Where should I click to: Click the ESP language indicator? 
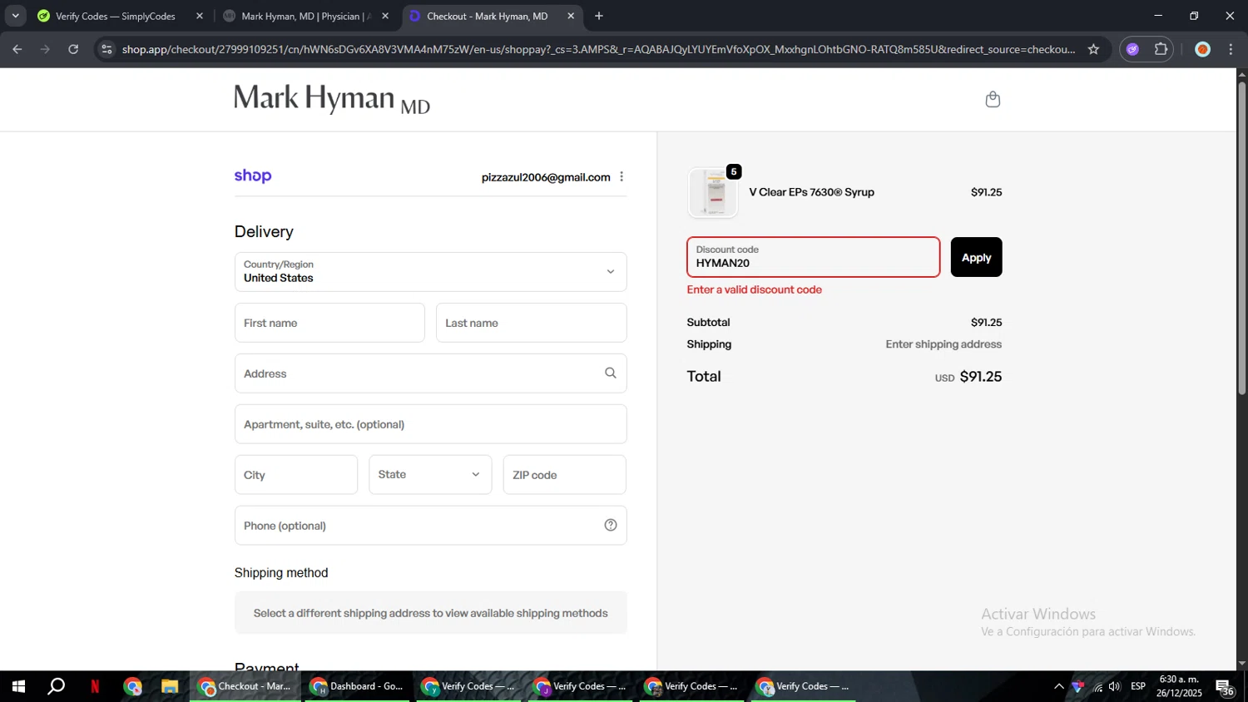(x=1138, y=686)
